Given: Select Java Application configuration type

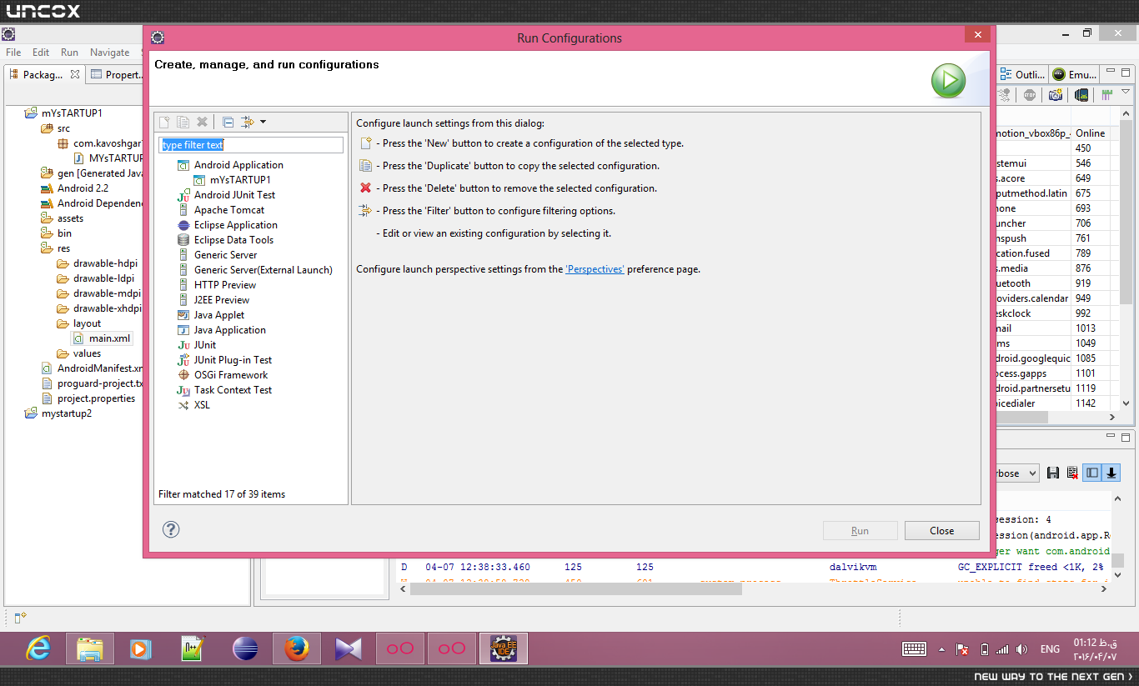Looking at the screenshot, I should pos(230,330).
